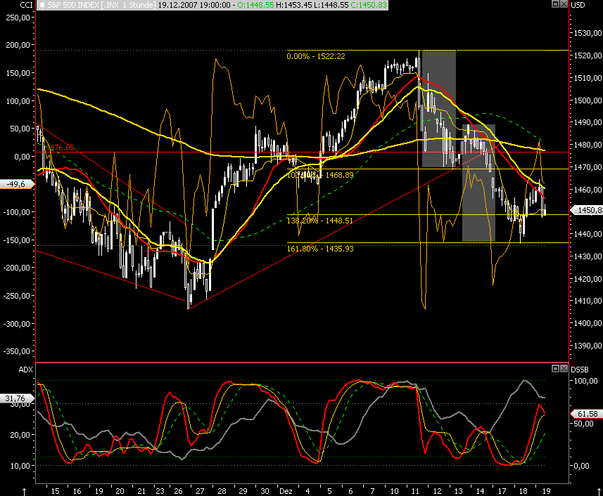Select the second gray shaded rectangle near date 14
603x496 pixels.
pos(478,183)
